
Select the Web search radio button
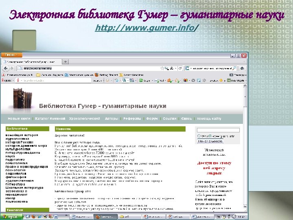click(199, 136)
